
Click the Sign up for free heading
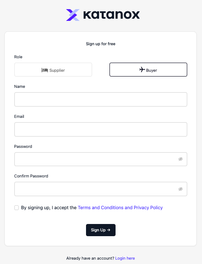pyautogui.click(x=101, y=44)
